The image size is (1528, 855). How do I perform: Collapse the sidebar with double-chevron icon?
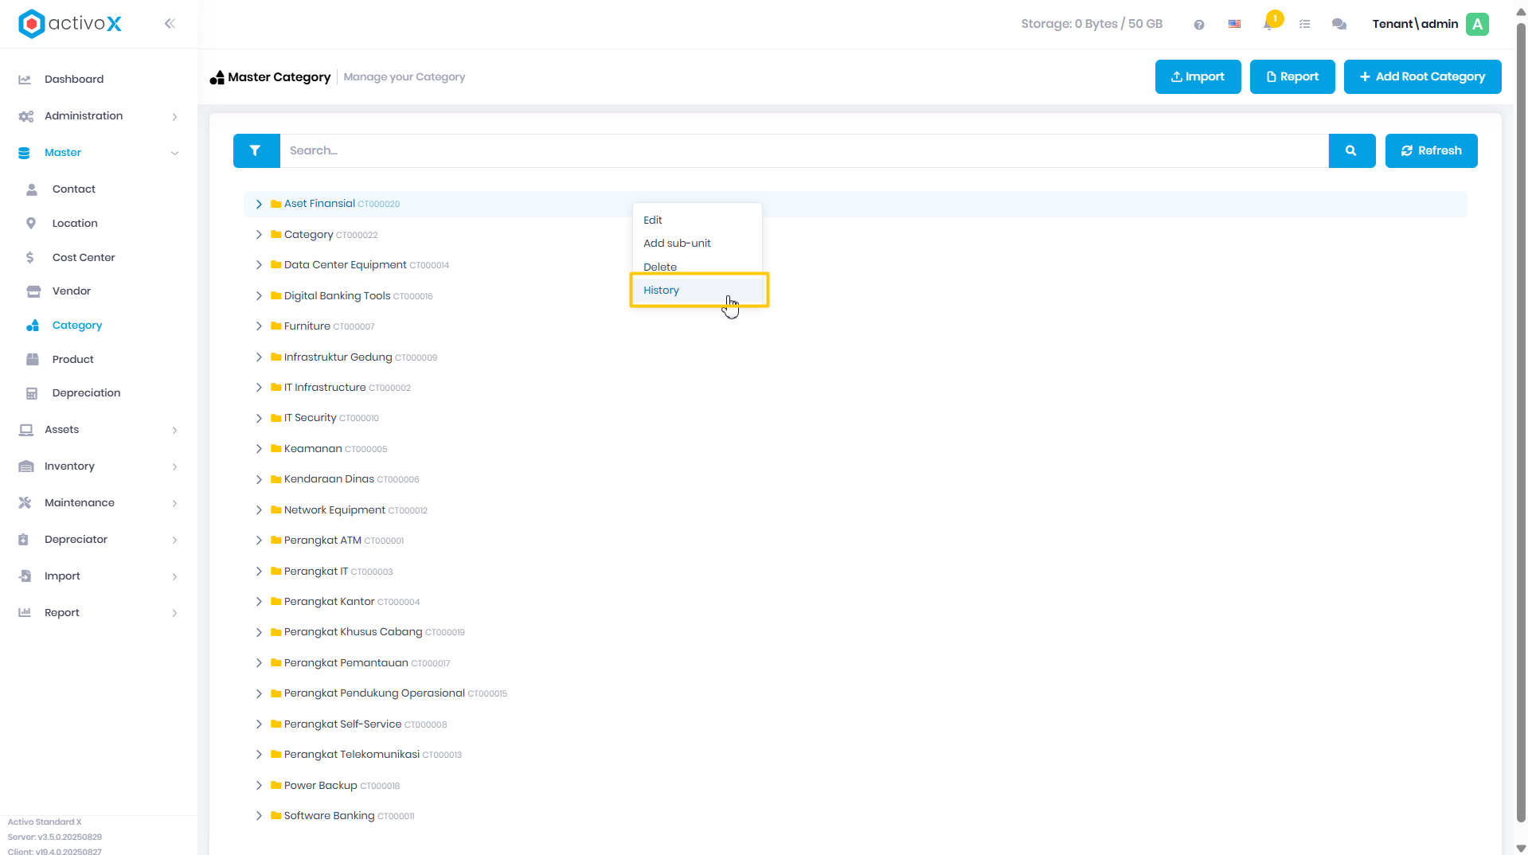(x=170, y=24)
